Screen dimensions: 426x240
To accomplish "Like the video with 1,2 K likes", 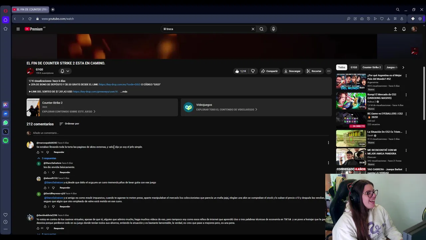I will click(240, 71).
